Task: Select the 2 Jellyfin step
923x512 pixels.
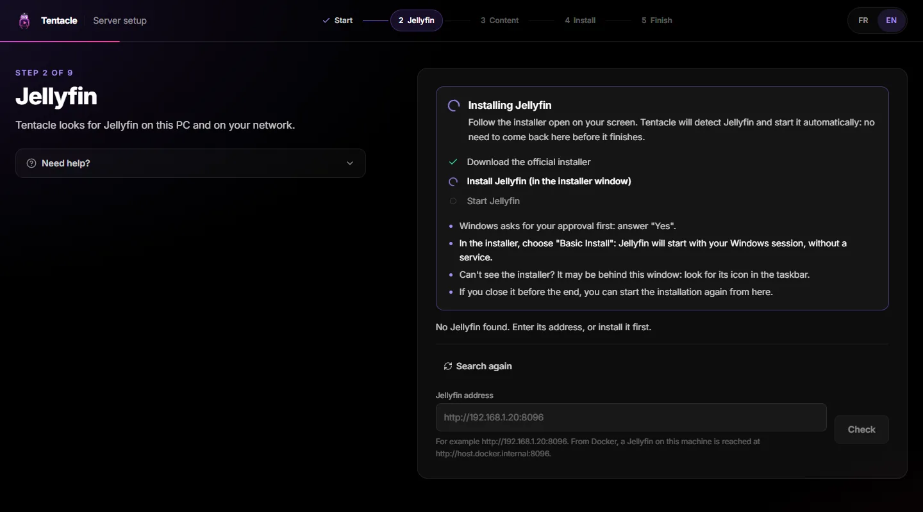Action: coord(417,20)
